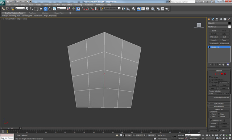232x140 pixels.
Task: Click the Bind to Space Warp icon
Action: [x=12, y=9]
